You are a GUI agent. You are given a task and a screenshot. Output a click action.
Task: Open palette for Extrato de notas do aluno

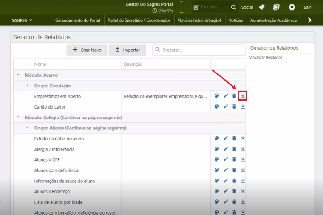pyautogui.click(x=217, y=138)
